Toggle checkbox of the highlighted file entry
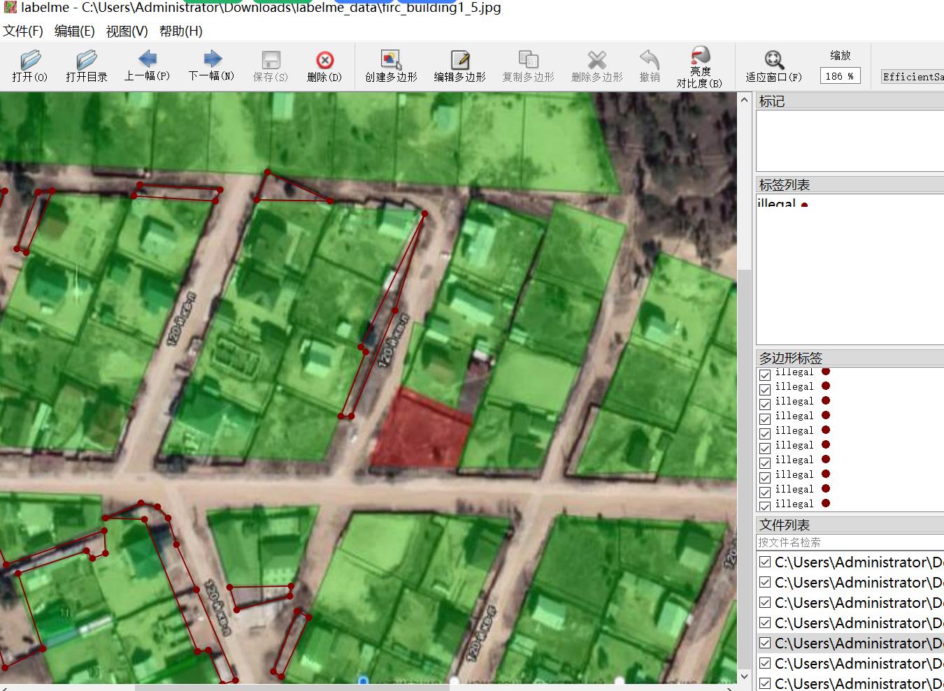This screenshot has height=691, width=944. (765, 643)
